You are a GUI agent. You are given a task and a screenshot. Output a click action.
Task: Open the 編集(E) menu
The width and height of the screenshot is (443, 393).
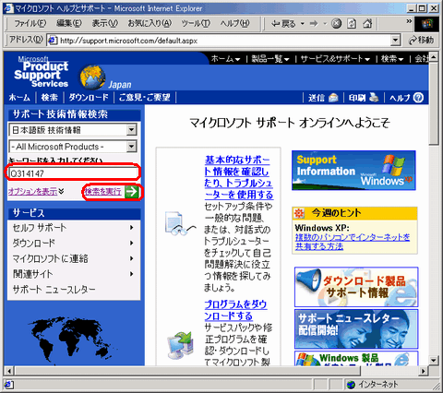tap(69, 23)
